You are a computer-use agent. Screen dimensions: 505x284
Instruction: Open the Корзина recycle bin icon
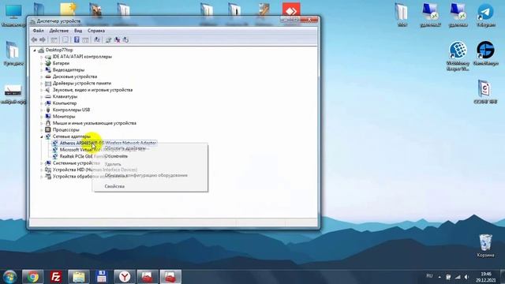pyautogui.click(x=485, y=245)
